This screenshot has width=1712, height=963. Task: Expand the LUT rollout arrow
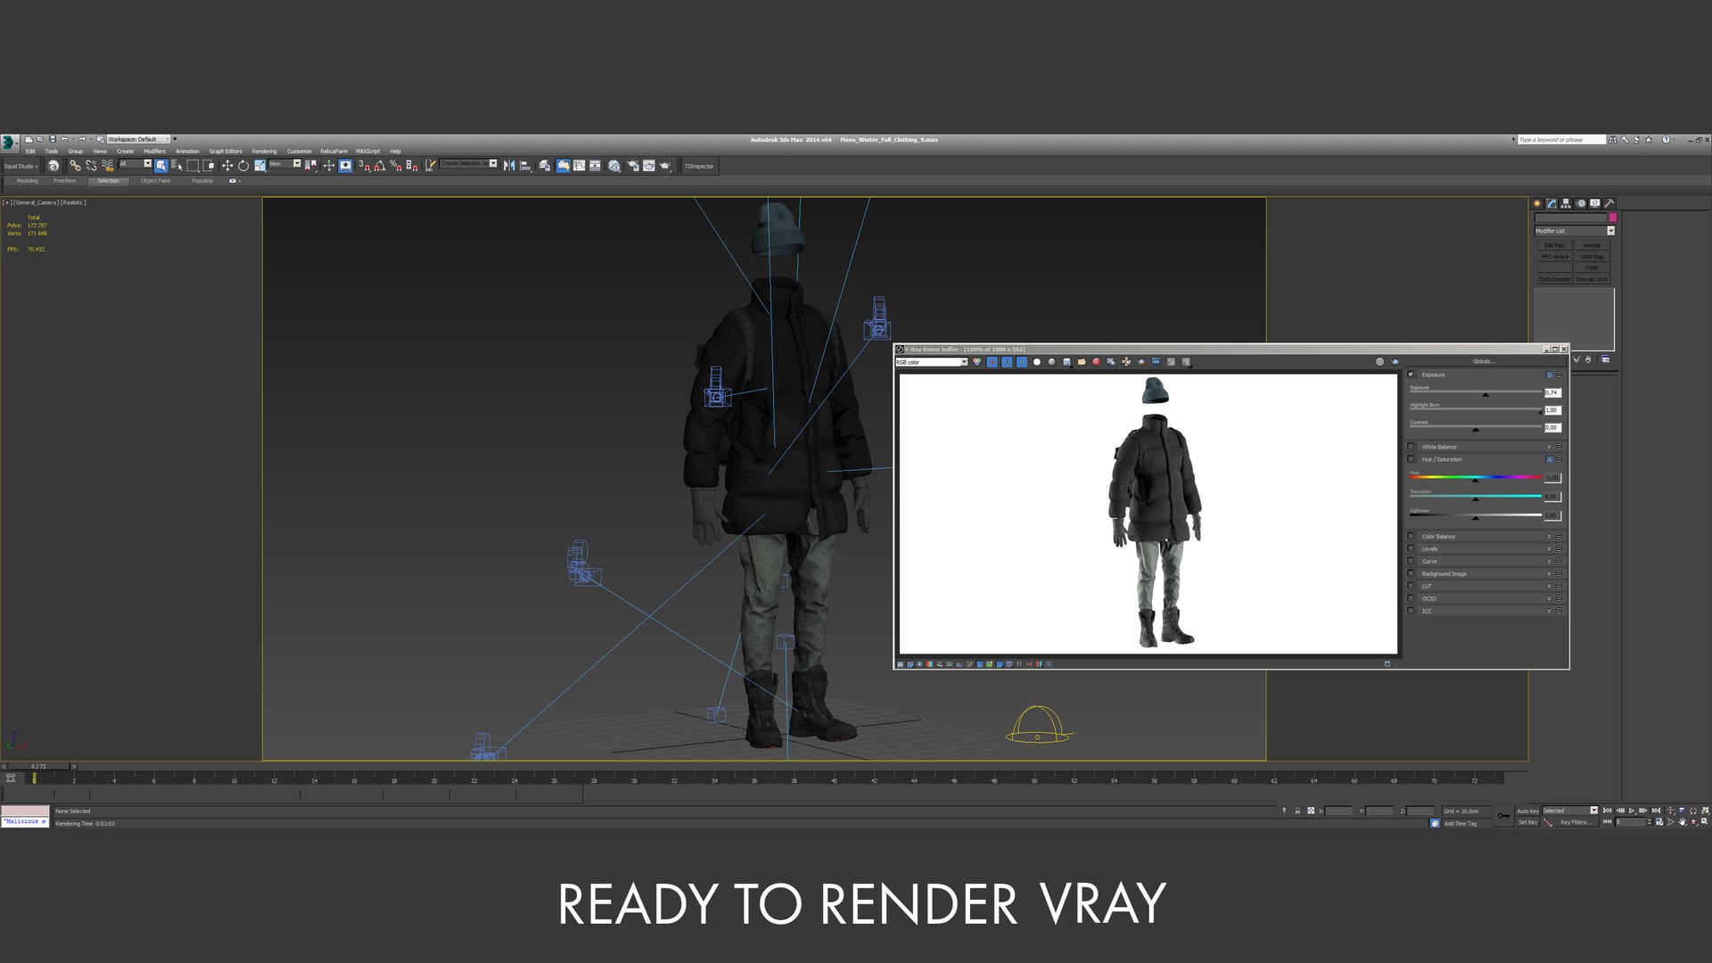click(x=1549, y=586)
